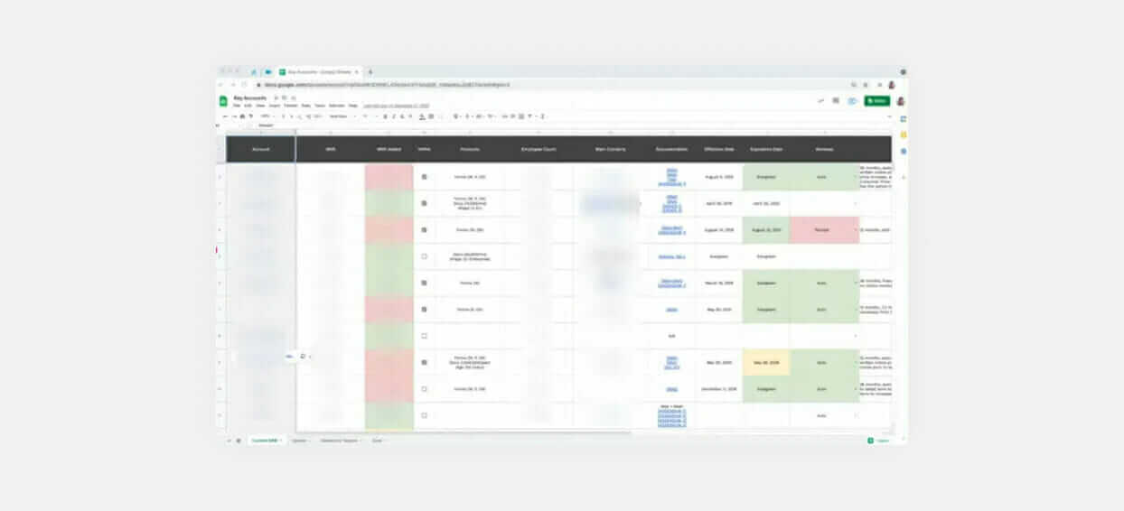
Task: Check the unchecked box in the fourth data row
Action: coord(424,256)
